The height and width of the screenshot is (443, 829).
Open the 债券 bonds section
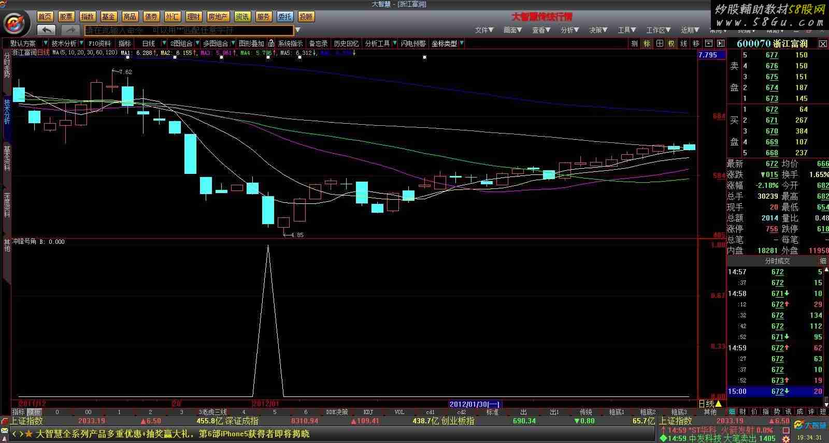pyautogui.click(x=151, y=17)
